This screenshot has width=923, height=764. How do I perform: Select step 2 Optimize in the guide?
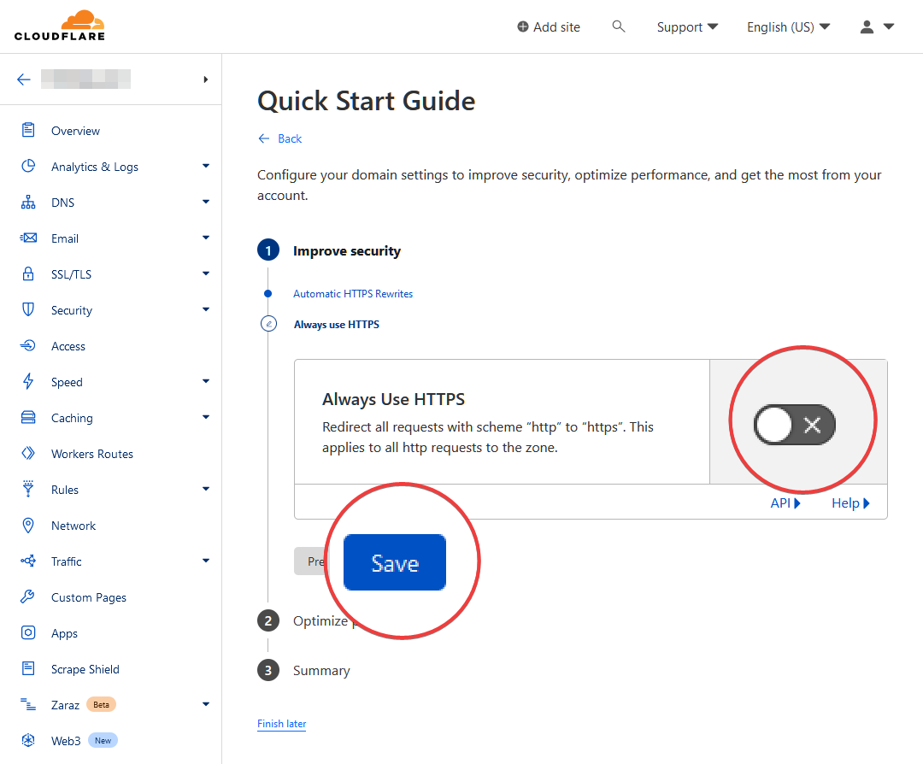320,621
